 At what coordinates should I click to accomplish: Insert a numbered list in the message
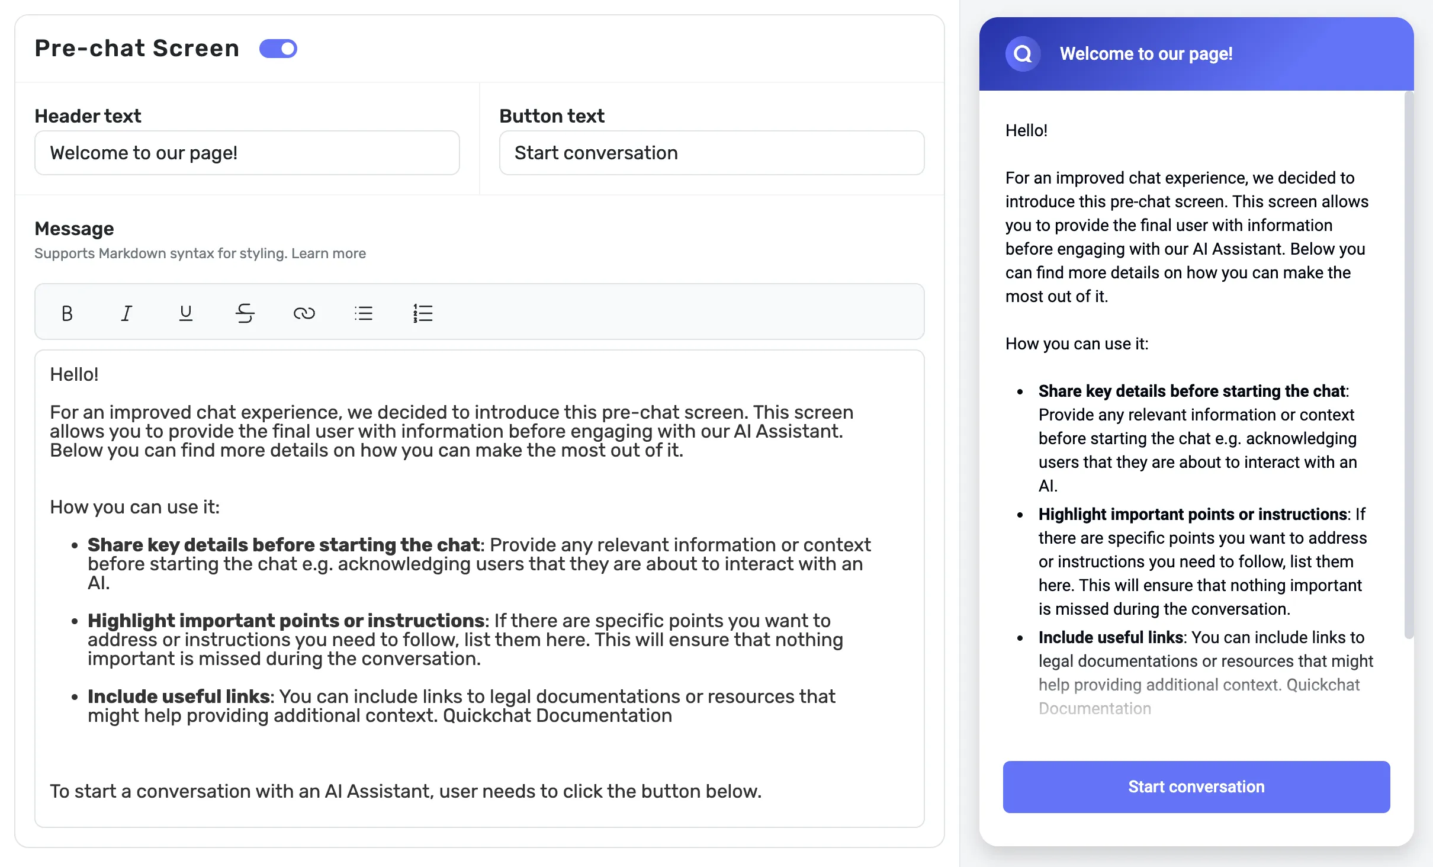[422, 313]
